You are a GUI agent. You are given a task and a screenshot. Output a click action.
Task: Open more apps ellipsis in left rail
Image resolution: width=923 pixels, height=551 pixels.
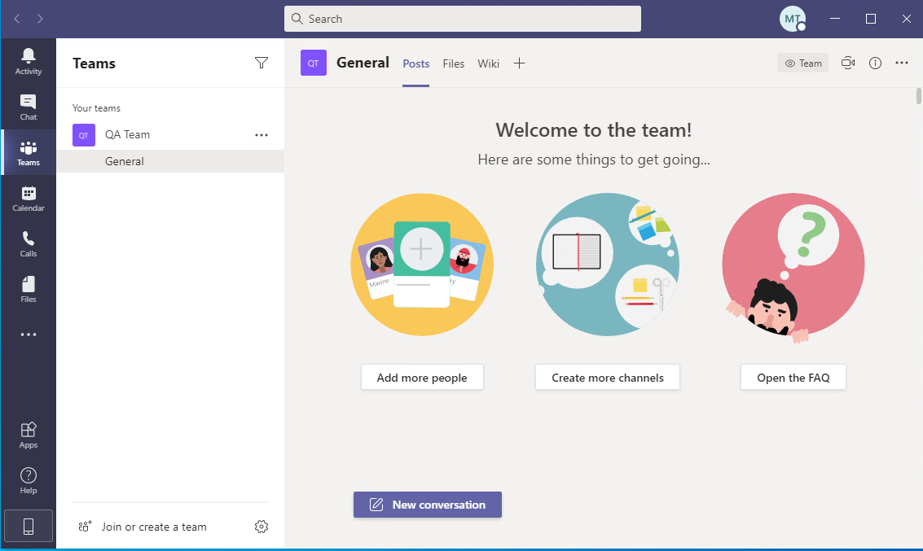coord(29,335)
